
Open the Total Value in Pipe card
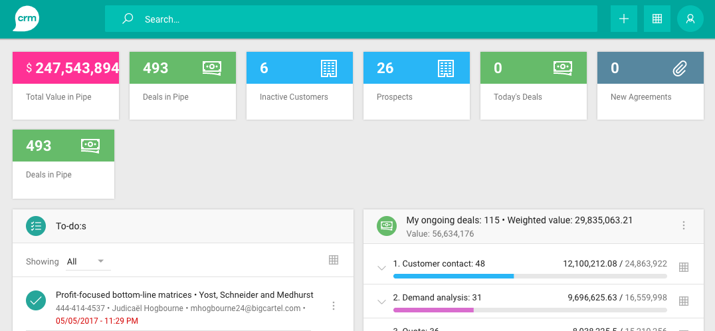pyautogui.click(x=66, y=86)
